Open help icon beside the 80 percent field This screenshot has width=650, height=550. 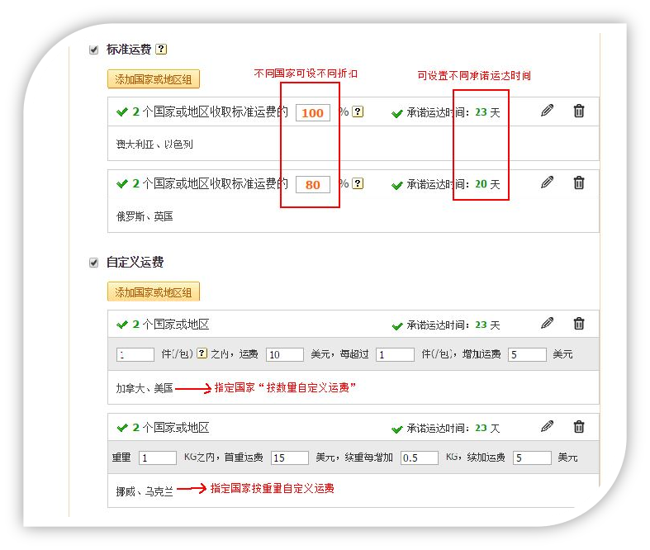click(358, 183)
